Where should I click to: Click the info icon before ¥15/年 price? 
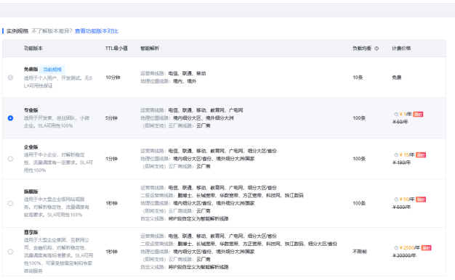click(396, 155)
